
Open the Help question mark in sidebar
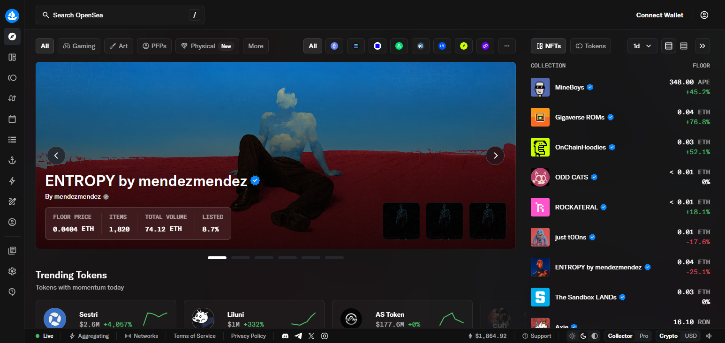pyautogui.click(x=12, y=292)
